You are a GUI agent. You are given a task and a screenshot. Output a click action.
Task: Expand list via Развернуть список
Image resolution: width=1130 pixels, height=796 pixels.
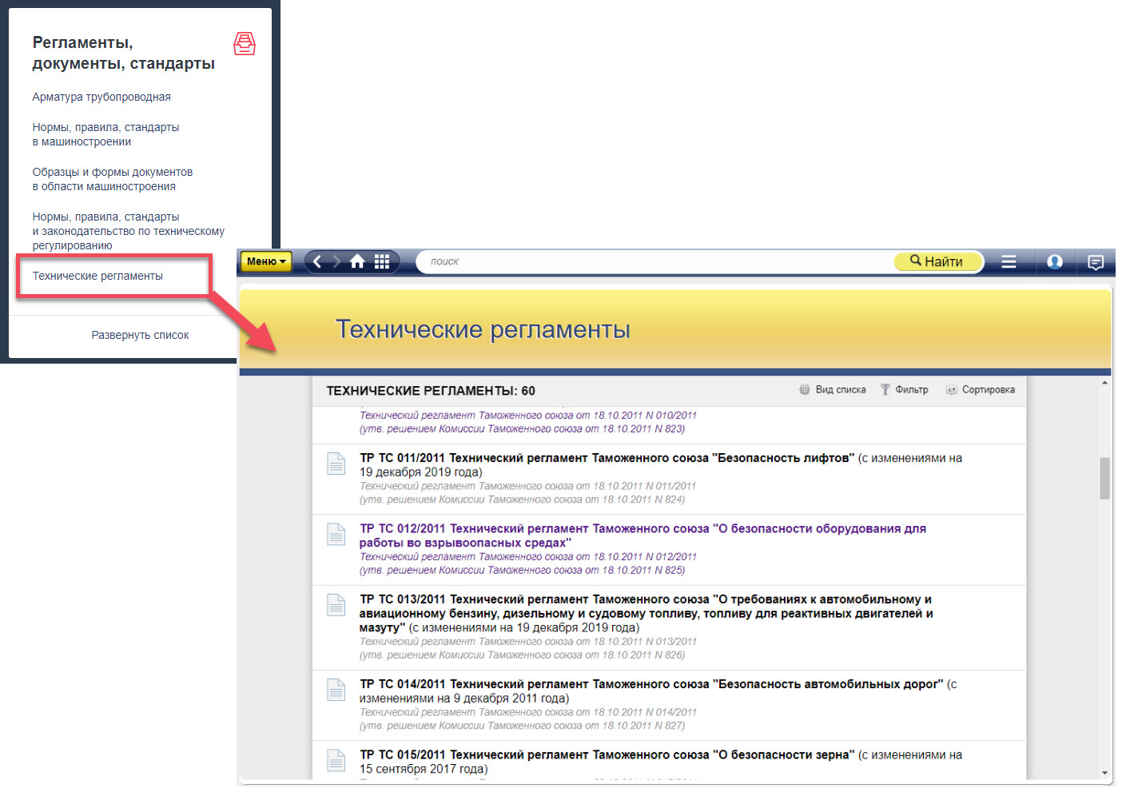click(x=140, y=335)
